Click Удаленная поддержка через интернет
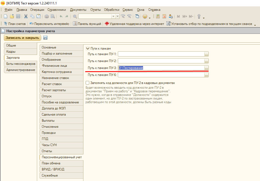The height and width of the screenshot is (181, 260). [135, 24]
